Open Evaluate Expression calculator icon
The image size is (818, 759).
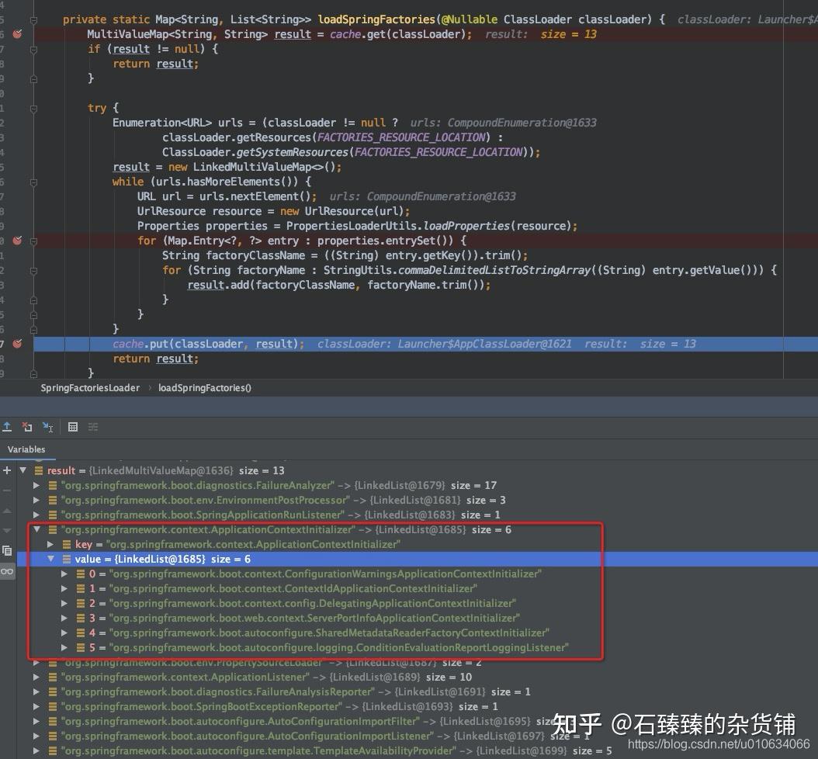pyautogui.click(x=73, y=427)
